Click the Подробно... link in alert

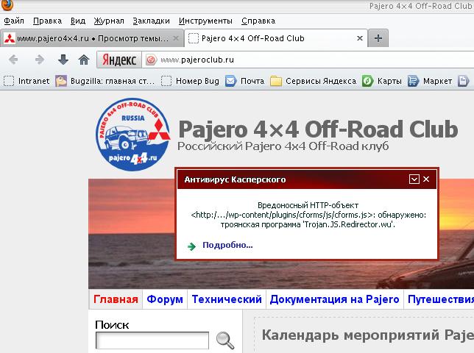[x=227, y=245]
